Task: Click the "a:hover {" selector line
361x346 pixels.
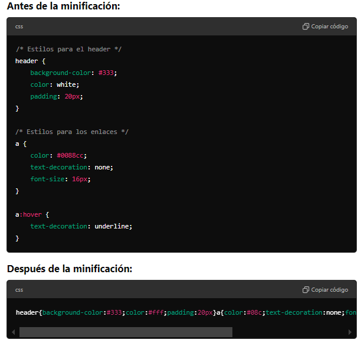Action: click(x=32, y=214)
